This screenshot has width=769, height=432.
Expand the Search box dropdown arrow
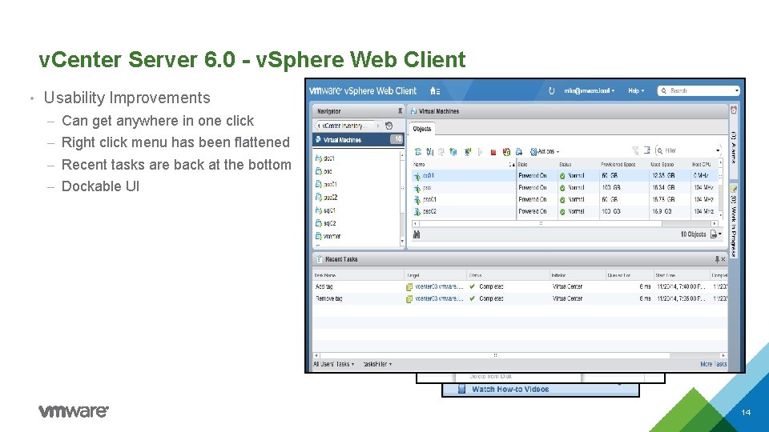736,90
